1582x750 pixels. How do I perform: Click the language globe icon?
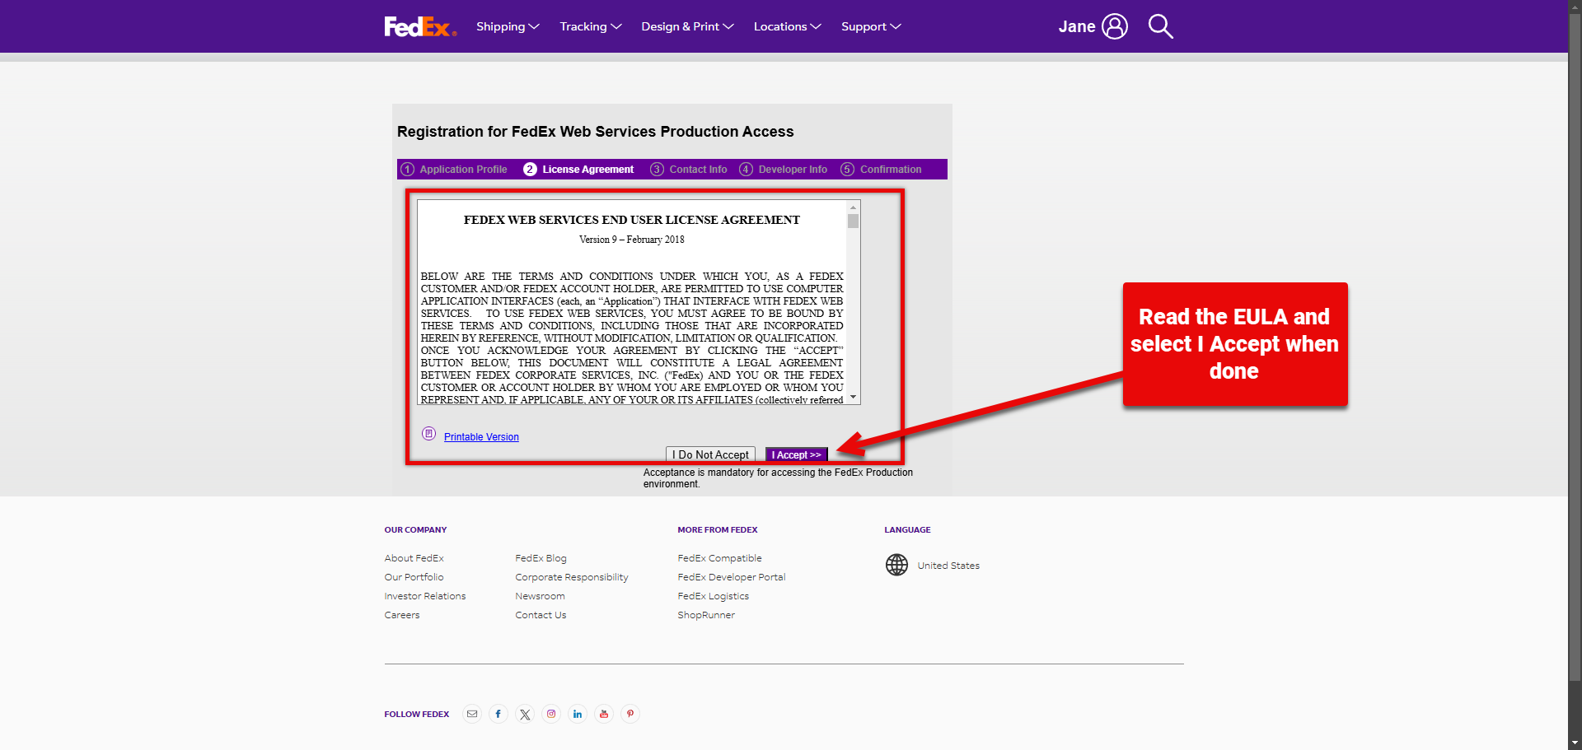[x=896, y=565]
